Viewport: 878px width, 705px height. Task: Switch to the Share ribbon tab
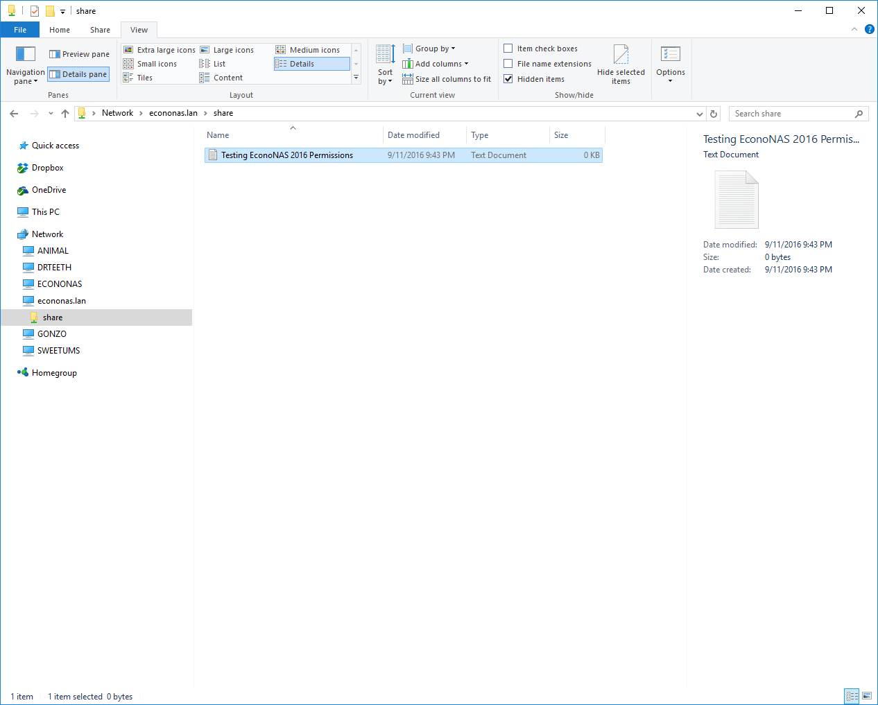tap(100, 30)
